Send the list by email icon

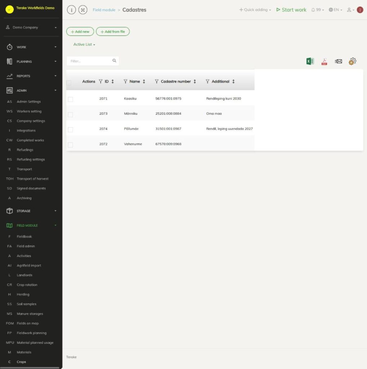tap(338, 61)
